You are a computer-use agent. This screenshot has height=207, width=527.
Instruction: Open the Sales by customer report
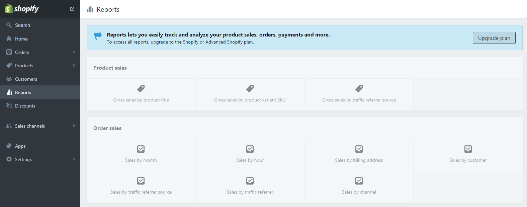point(468,154)
